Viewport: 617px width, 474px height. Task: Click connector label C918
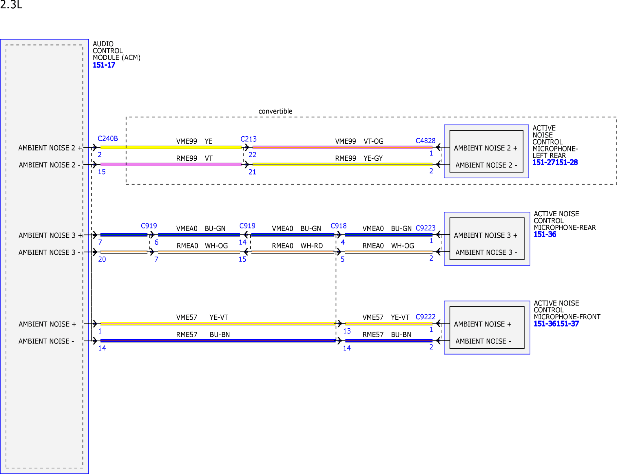(x=338, y=226)
